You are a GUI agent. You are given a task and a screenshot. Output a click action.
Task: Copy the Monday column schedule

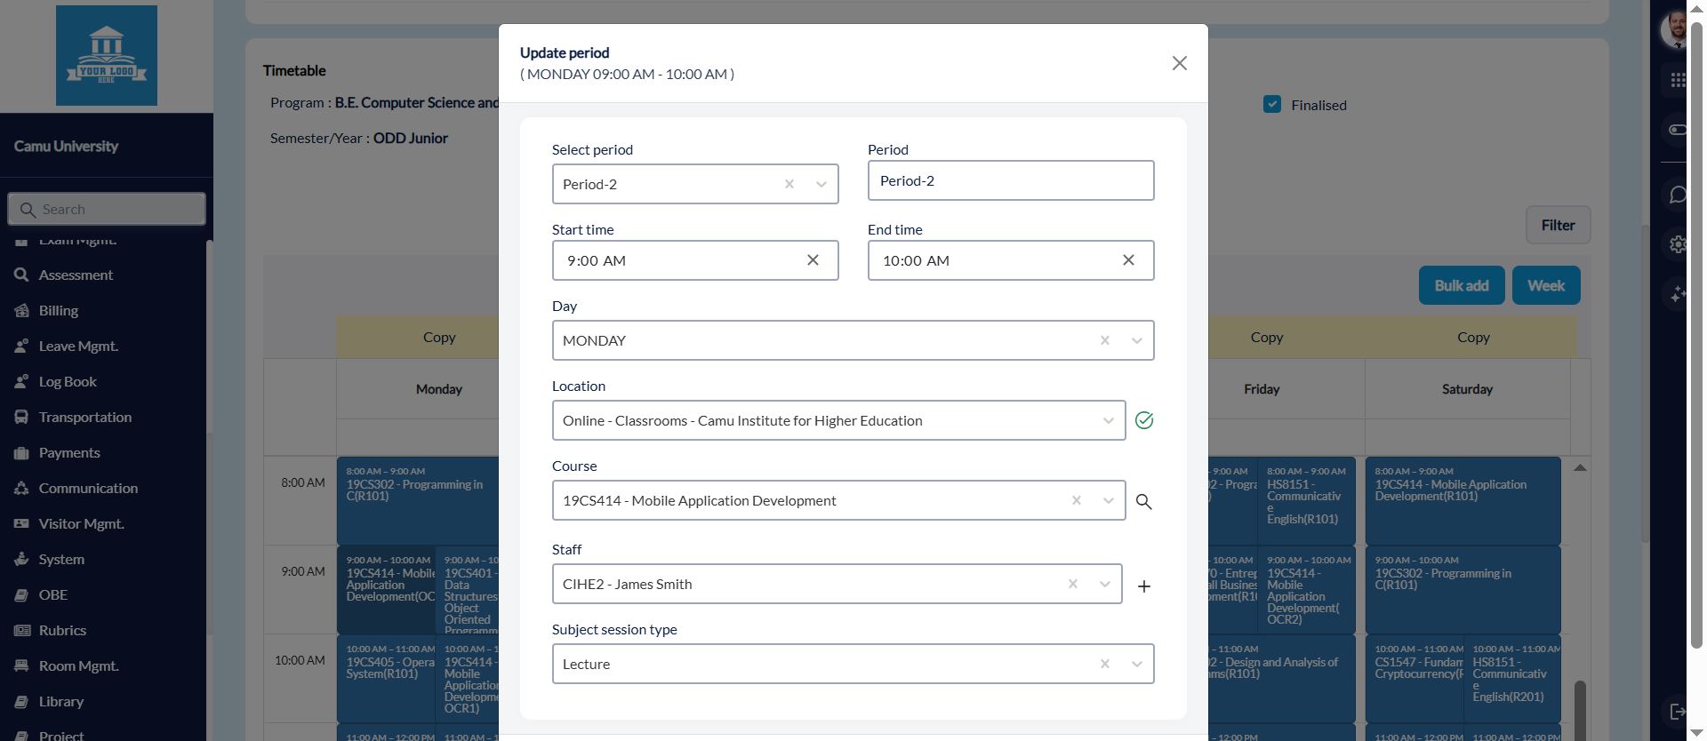(x=439, y=337)
